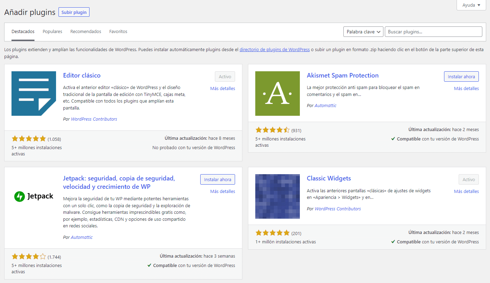490x283 pixels.
Task: Open the Akismet Spam Protection title link
Action: [x=343, y=75]
